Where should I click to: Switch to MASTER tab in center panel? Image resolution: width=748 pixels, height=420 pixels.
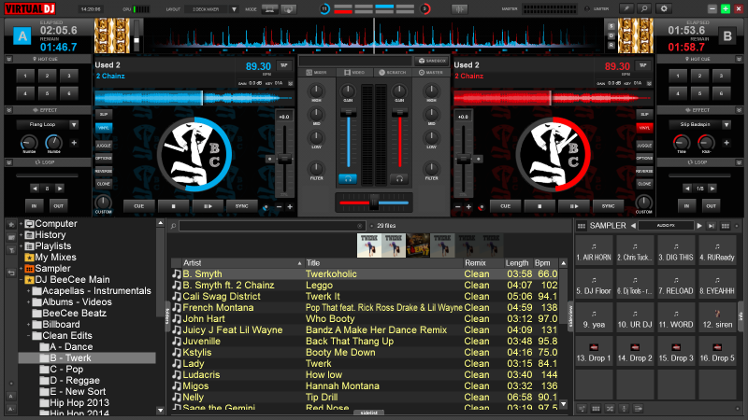[x=431, y=73]
